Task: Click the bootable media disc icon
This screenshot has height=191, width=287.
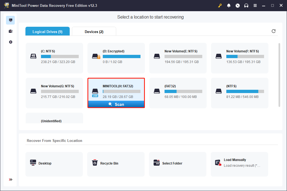Action: [238, 5]
